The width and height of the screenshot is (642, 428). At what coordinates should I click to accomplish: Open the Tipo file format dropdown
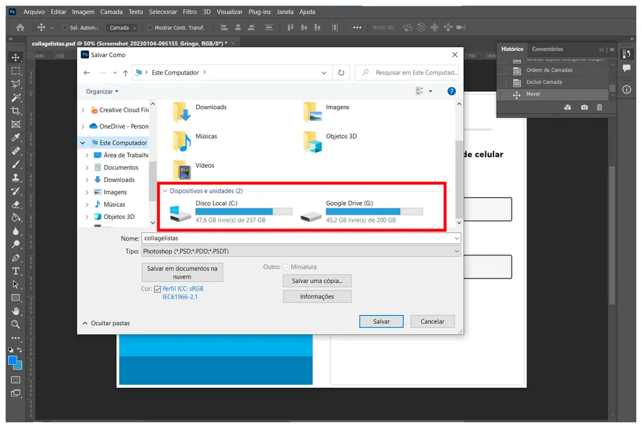[301, 251]
